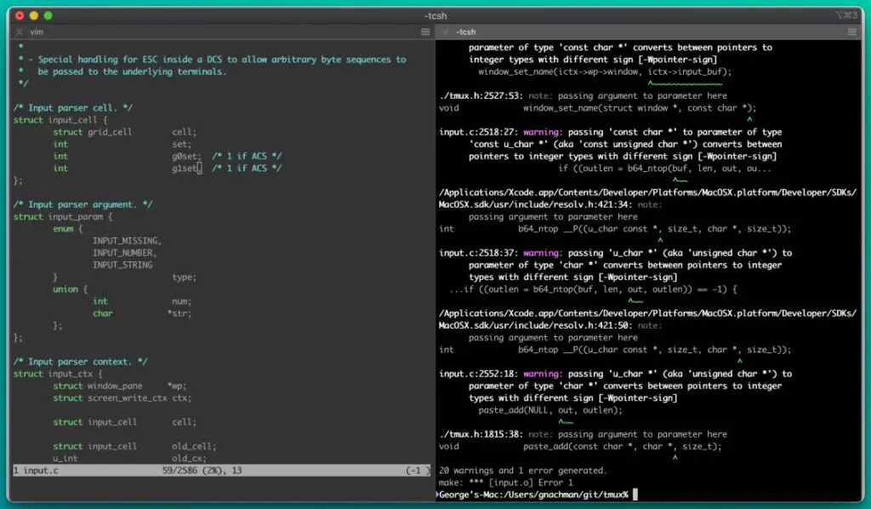This screenshot has width=871, height=509.
Task: Open the -tcsh pane hamburger menu
Action: click(x=852, y=32)
